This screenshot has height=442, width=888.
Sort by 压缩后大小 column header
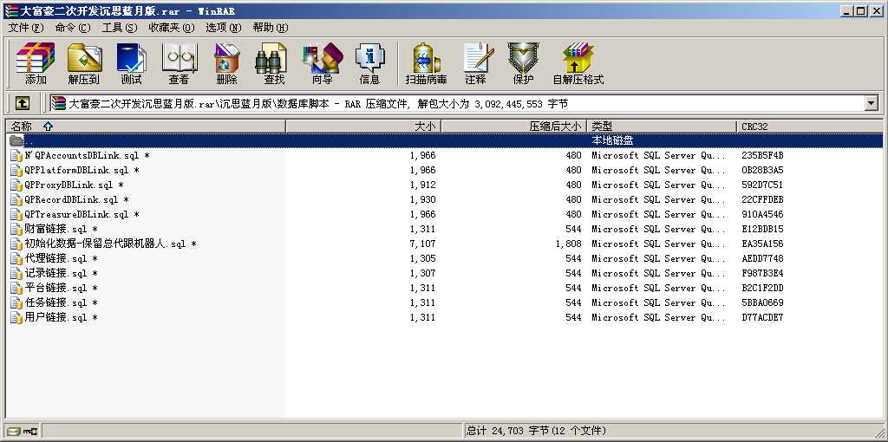[513, 127]
